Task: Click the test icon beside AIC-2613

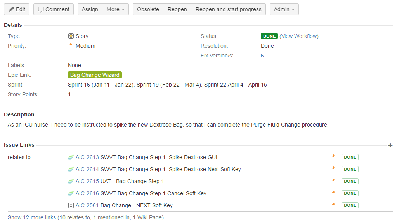Action: (71, 158)
